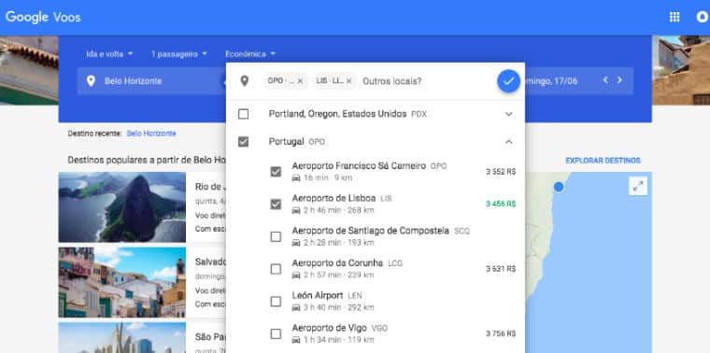Open the São Paulo destination photo

[x=122, y=338]
